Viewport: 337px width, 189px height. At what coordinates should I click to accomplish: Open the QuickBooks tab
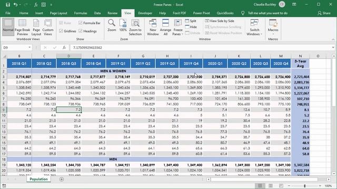pos(225,13)
